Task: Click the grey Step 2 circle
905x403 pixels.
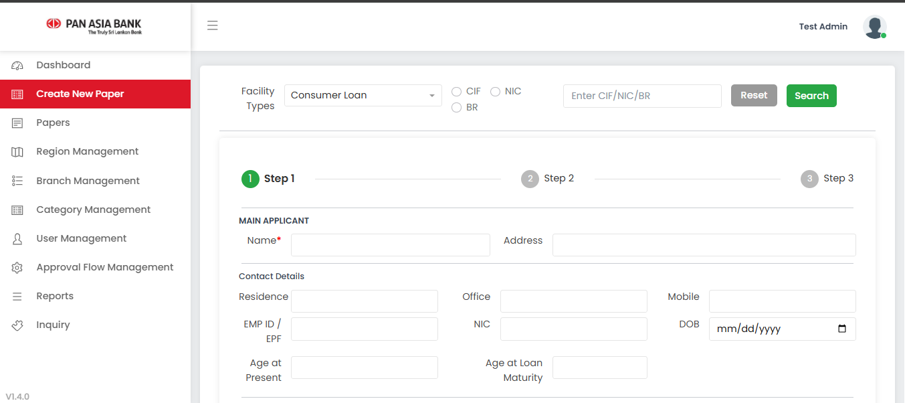Action: pos(530,179)
